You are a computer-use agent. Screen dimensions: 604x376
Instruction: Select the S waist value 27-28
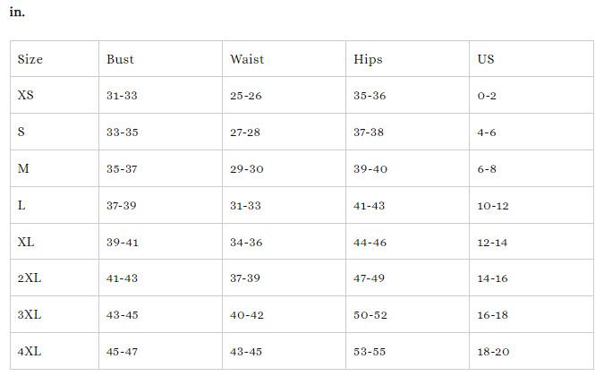[245, 132]
